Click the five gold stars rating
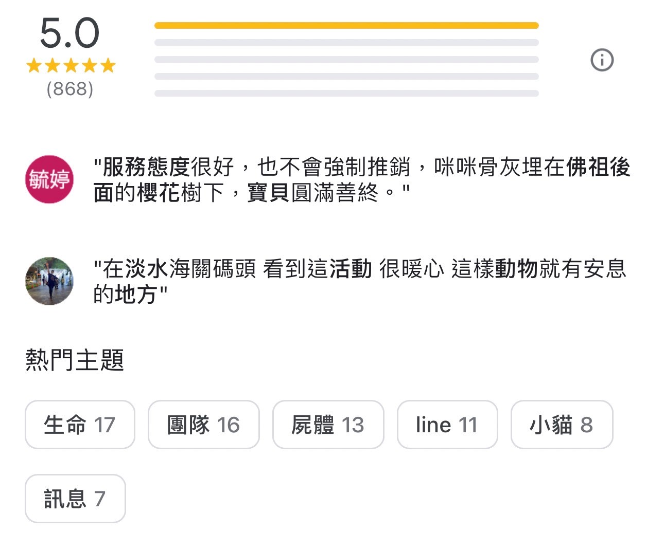 pos(71,66)
